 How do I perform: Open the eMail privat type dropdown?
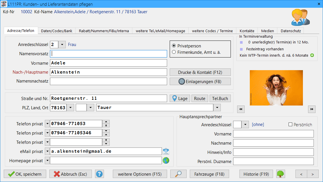[47, 151]
